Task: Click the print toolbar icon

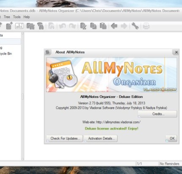Action: coord(146,26)
